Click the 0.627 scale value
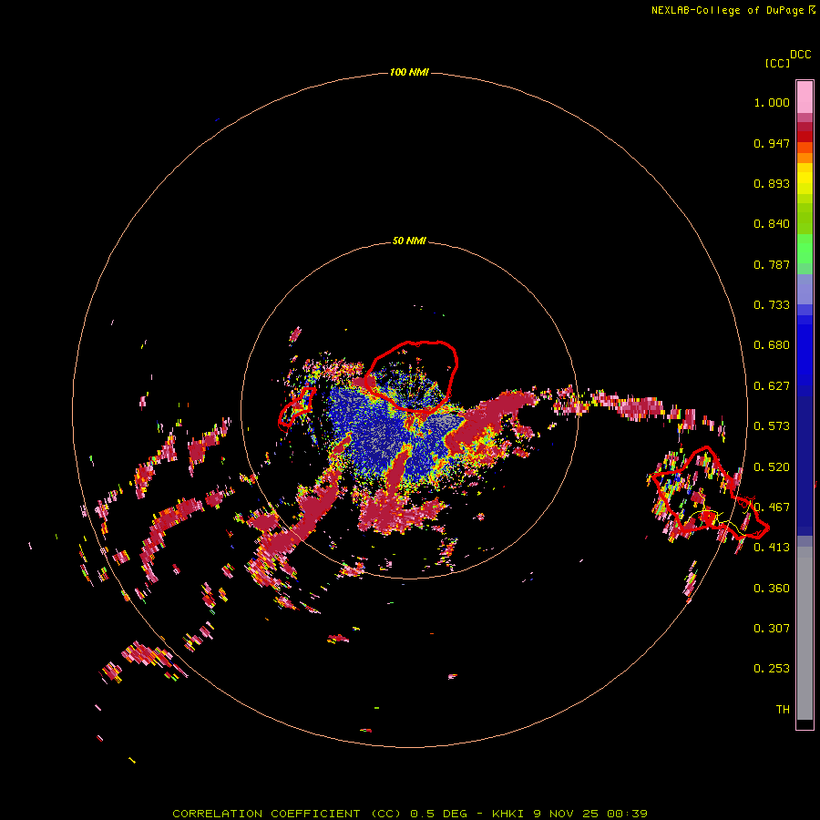This screenshot has height=820, width=820. tap(772, 386)
